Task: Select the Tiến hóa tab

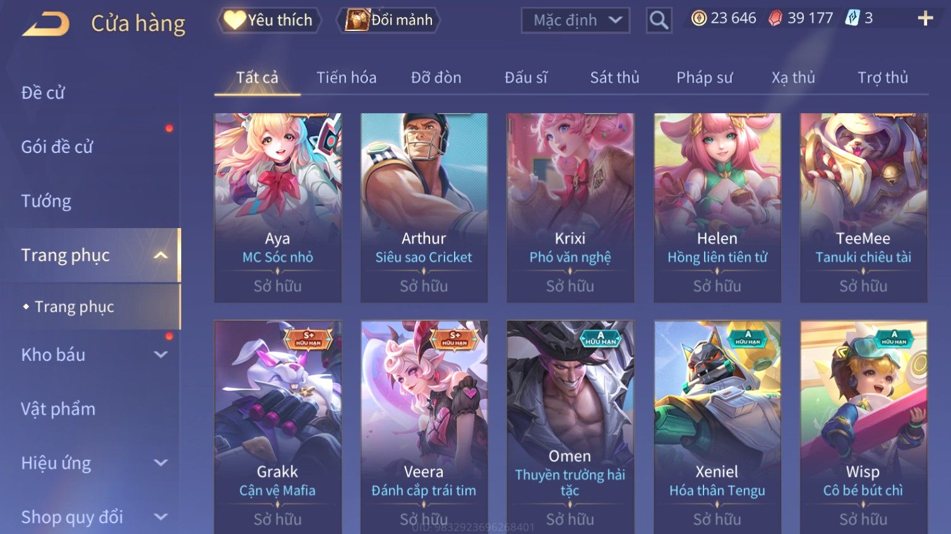Action: (x=346, y=78)
